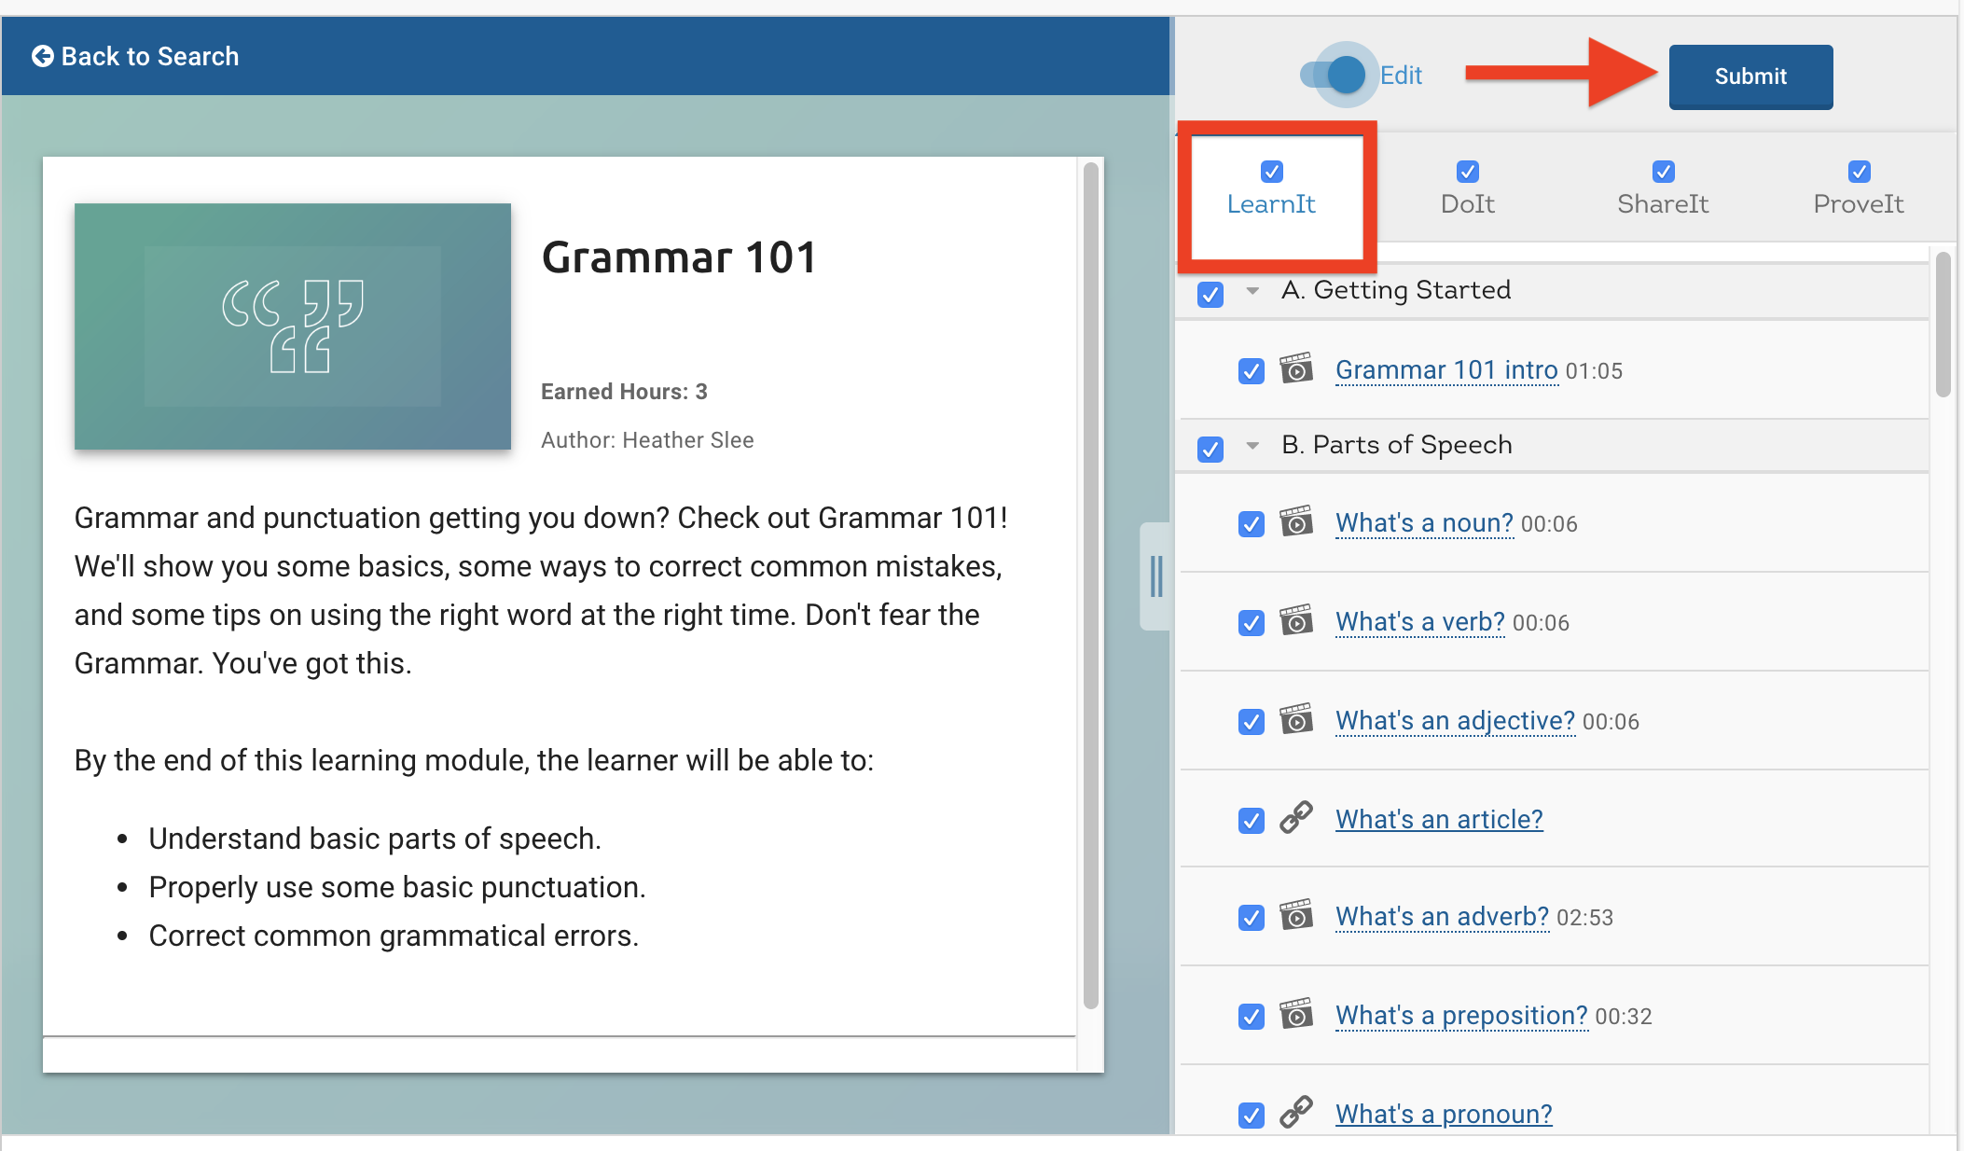Collapse the B. Parts of Speech section
Image resolution: width=1964 pixels, height=1151 pixels.
coord(1252,446)
